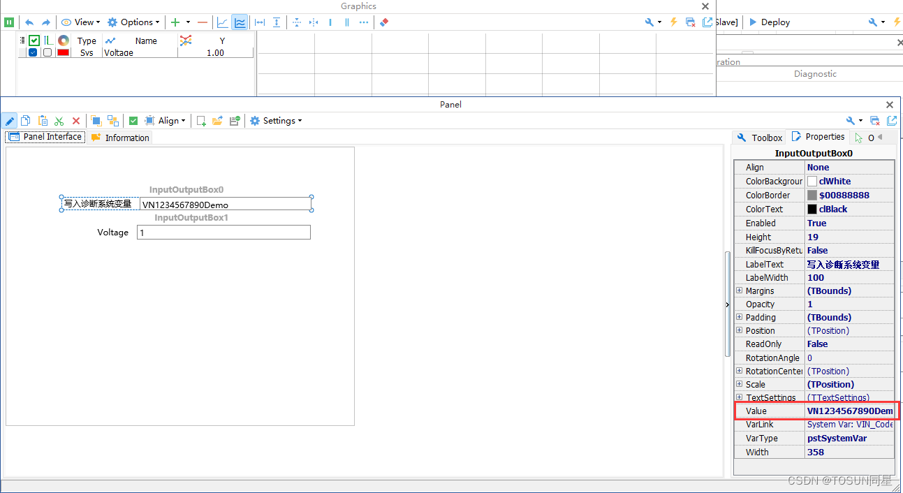903x493 pixels.
Task: Select the highlighted multi-line chart mode icon
Action: pyautogui.click(x=240, y=22)
